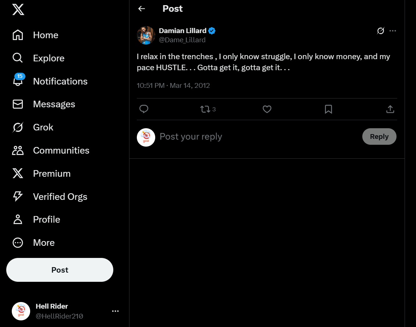Screen dimensions: 416x327
Task: Click the reply speech bubble icon
Action: 144,109
